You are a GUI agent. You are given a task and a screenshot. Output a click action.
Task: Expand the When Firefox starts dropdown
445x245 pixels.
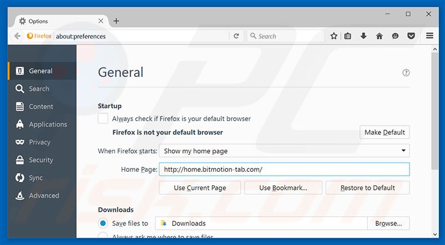[284, 151]
